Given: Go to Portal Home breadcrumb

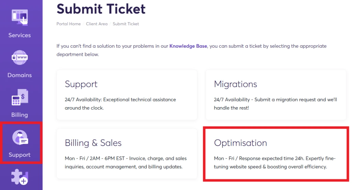Looking at the screenshot, I should click(x=68, y=24).
